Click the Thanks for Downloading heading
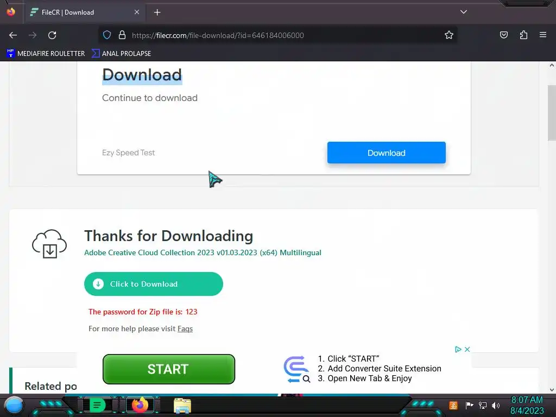 point(169,236)
